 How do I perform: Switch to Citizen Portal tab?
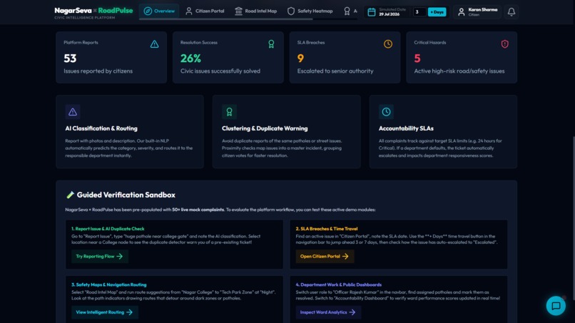click(x=205, y=11)
